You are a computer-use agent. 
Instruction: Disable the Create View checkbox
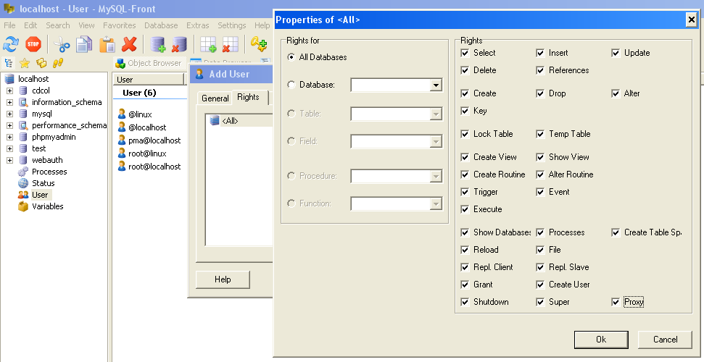(465, 157)
